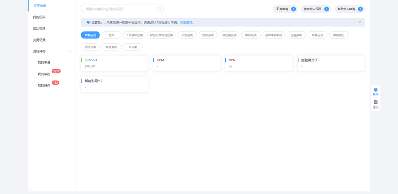Select the 国际系统 category filter
This screenshot has width=398, height=194.
[251, 35]
